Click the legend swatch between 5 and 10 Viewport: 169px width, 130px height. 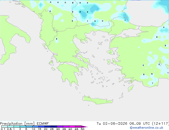click(29, 127)
